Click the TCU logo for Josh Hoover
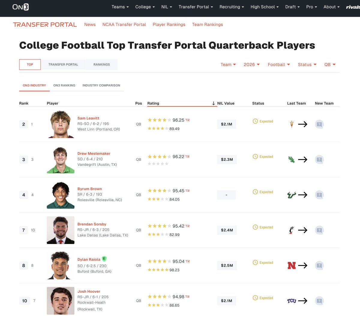 point(292,301)
